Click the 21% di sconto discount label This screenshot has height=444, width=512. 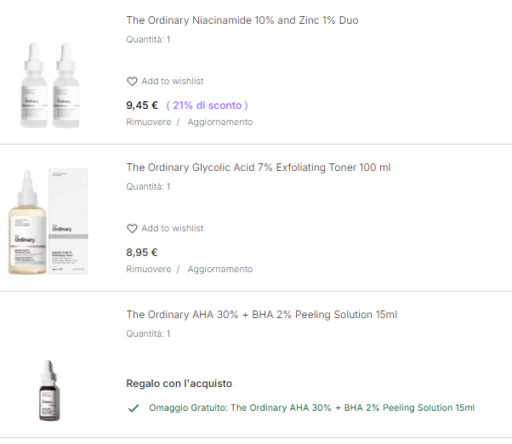[x=207, y=105]
